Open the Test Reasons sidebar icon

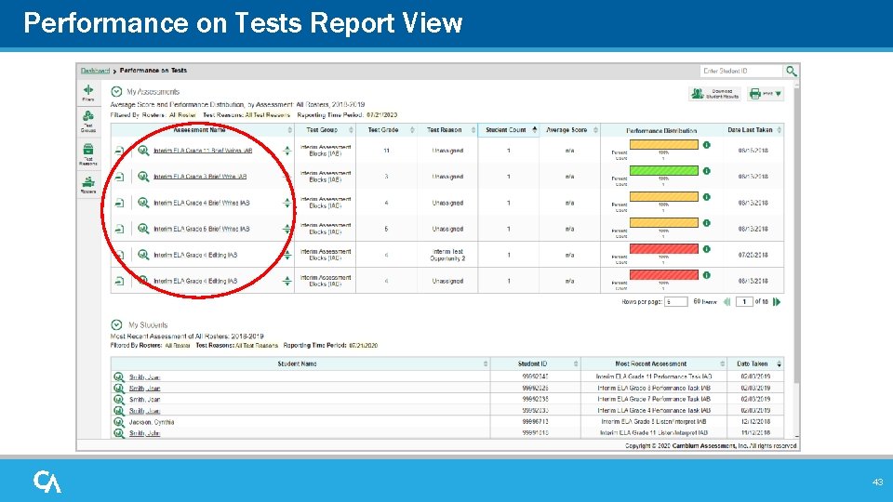pyautogui.click(x=88, y=154)
